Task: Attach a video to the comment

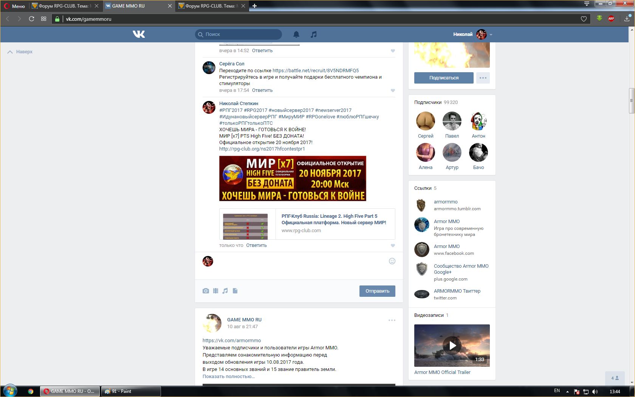Action: point(215,291)
